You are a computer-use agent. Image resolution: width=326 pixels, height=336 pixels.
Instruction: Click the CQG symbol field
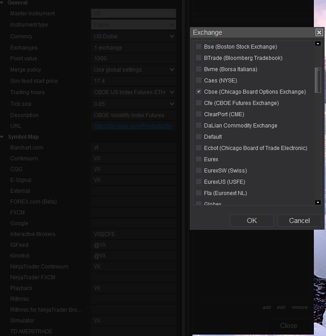click(134, 169)
